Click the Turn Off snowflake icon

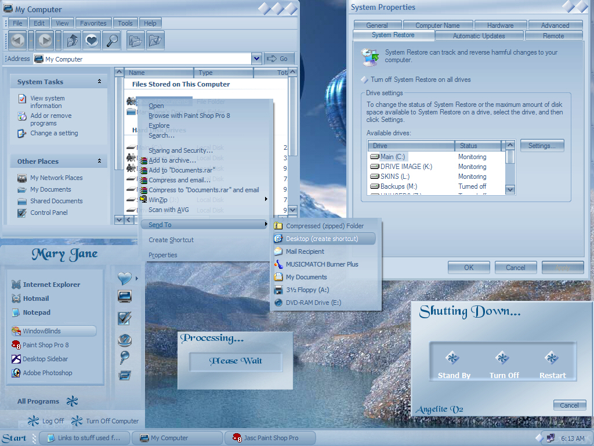coord(503,358)
